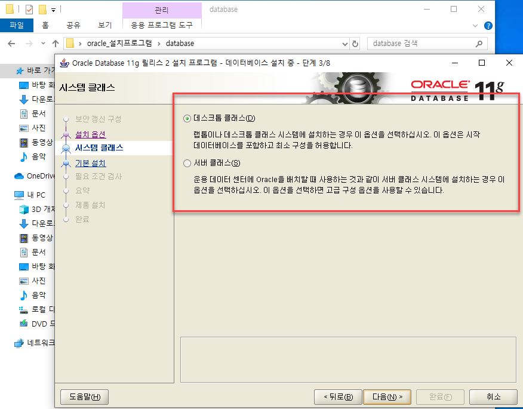Open the 파일 tab in Explorer ribbon
Image resolution: width=523 pixels, height=409 pixels.
coord(17,25)
